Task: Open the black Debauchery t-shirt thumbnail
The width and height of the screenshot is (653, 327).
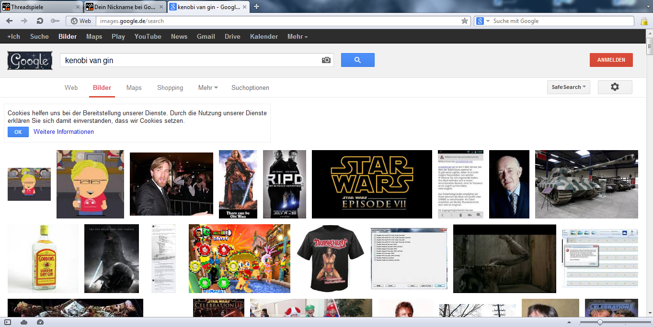Action: click(331, 259)
